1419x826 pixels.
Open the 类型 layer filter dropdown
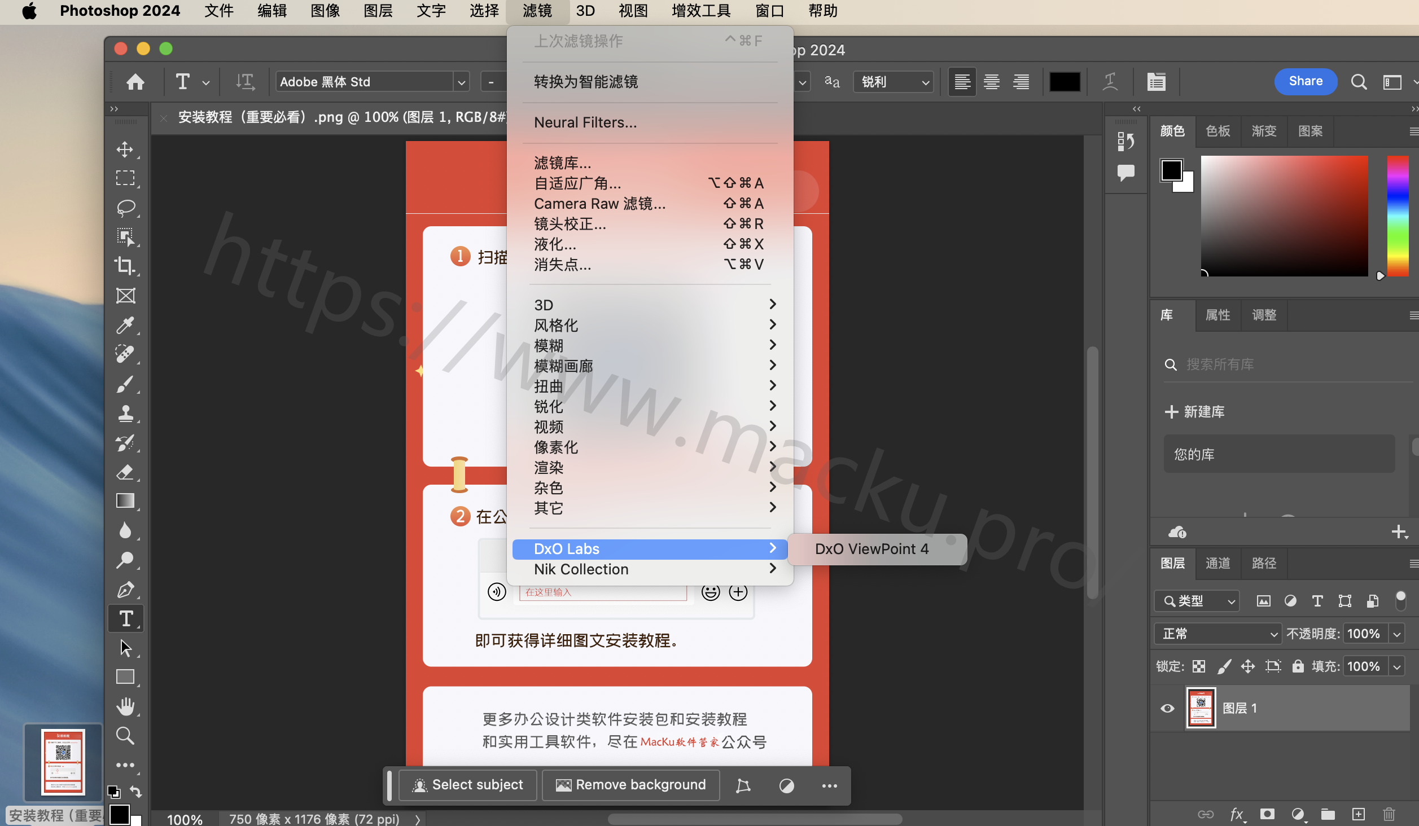pos(1197,601)
